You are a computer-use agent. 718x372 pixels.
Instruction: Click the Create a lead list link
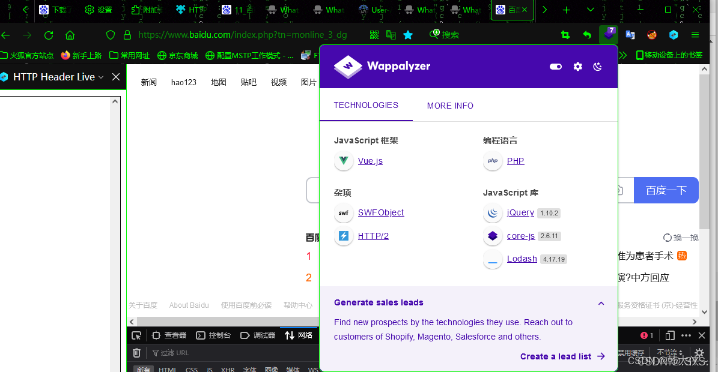tap(555, 356)
